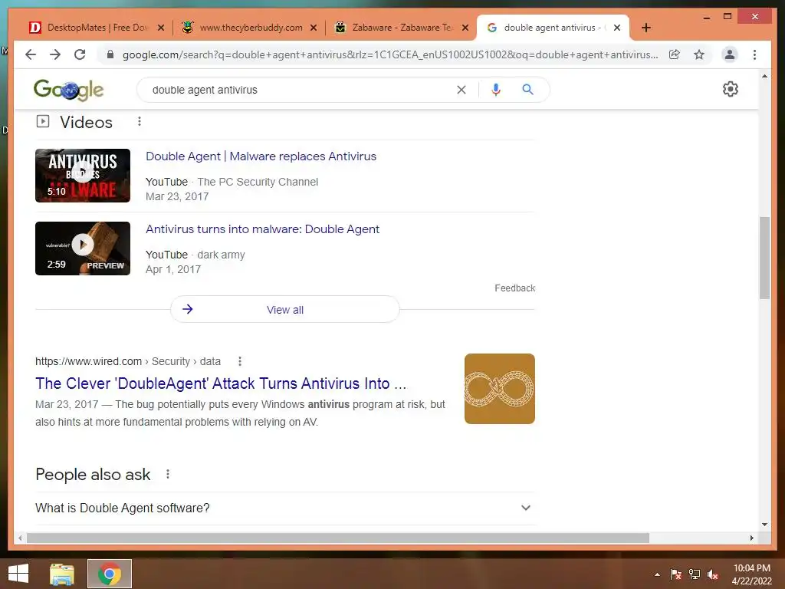This screenshot has height=589, width=785.
Task: Show hidden system tray icons
Action: [x=657, y=574]
